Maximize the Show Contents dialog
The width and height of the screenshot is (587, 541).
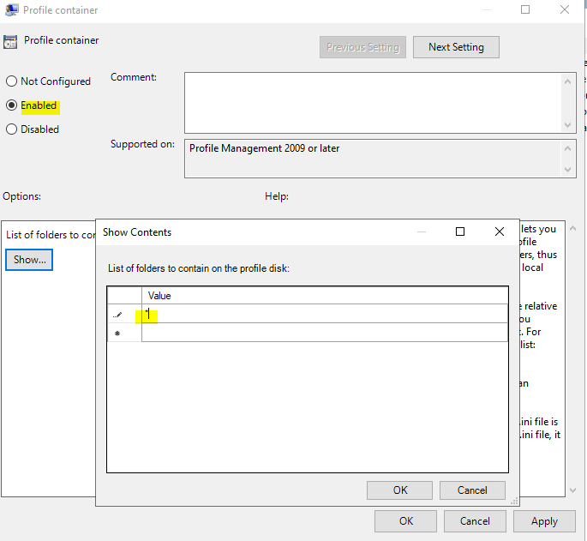(460, 231)
